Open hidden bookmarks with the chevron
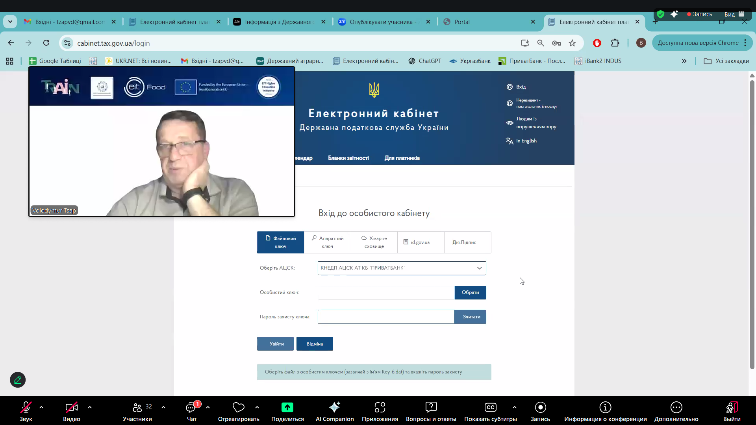 point(684,61)
